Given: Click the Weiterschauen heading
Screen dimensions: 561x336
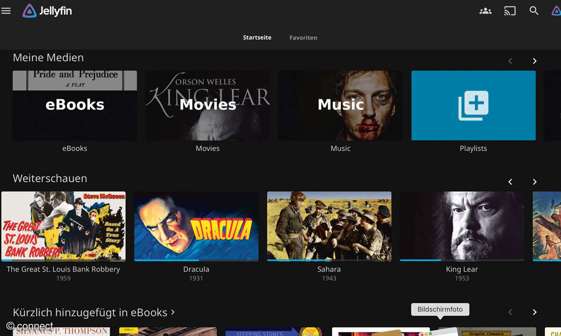Looking at the screenshot, I should pos(50,179).
